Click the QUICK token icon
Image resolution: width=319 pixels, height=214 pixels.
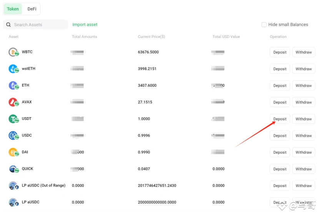coord(13,169)
